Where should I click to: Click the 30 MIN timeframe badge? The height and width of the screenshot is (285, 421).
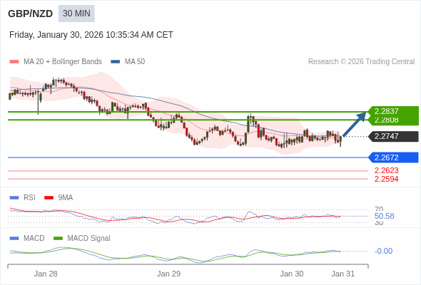[x=76, y=14]
